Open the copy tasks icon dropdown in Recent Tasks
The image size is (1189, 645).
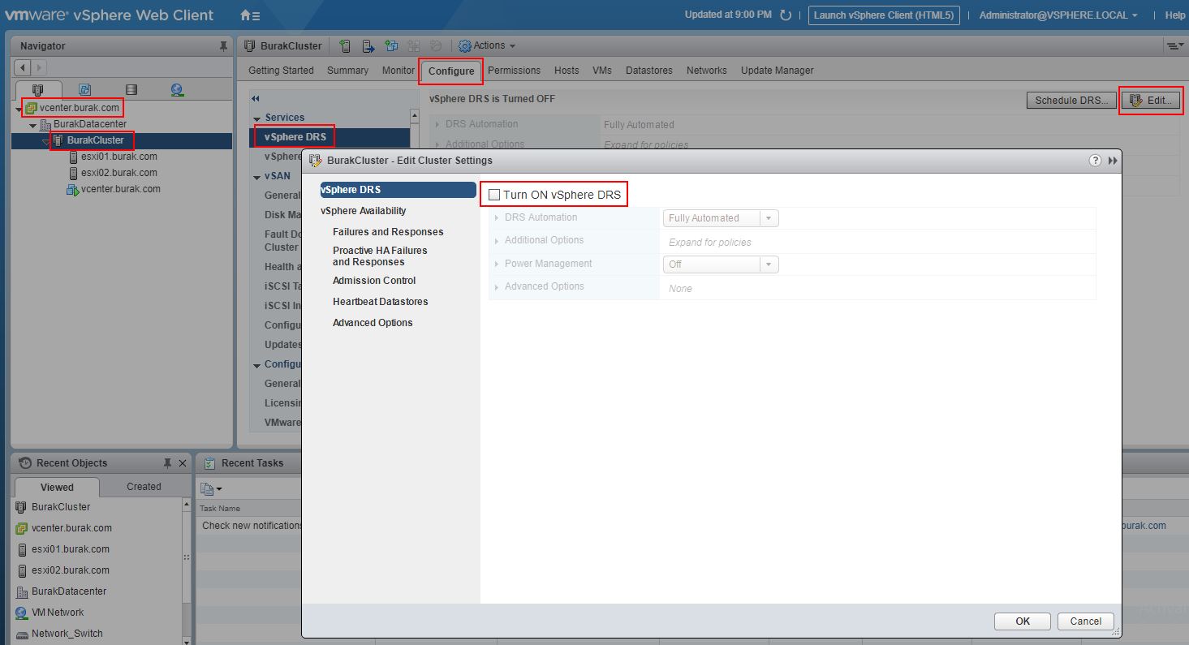(x=211, y=488)
